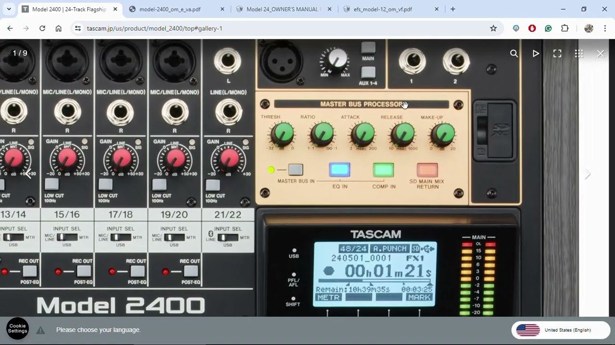This screenshot has width=615, height=345.
Task: Open the Chrome three-dot menu
Action: click(605, 28)
